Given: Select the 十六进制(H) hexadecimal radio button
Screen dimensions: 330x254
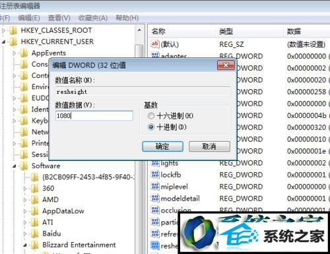Looking at the screenshot, I should pyautogui.click(x=151, y=115).
